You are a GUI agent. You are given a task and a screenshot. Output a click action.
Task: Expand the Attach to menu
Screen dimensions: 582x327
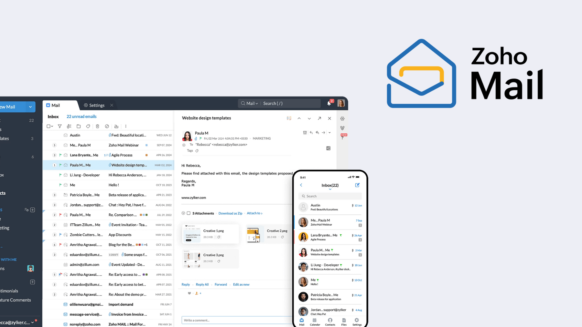[x=254, y=213]
